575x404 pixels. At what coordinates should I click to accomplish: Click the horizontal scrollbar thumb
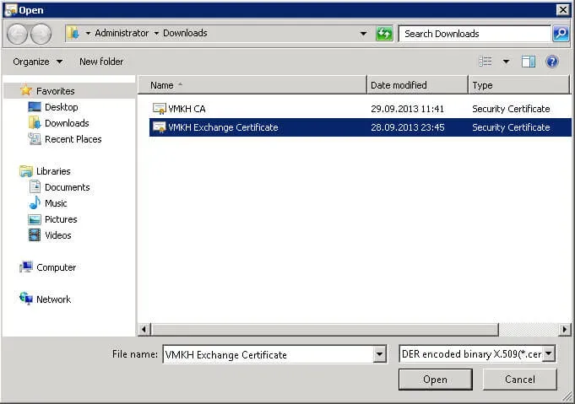(x=325, y=330)
